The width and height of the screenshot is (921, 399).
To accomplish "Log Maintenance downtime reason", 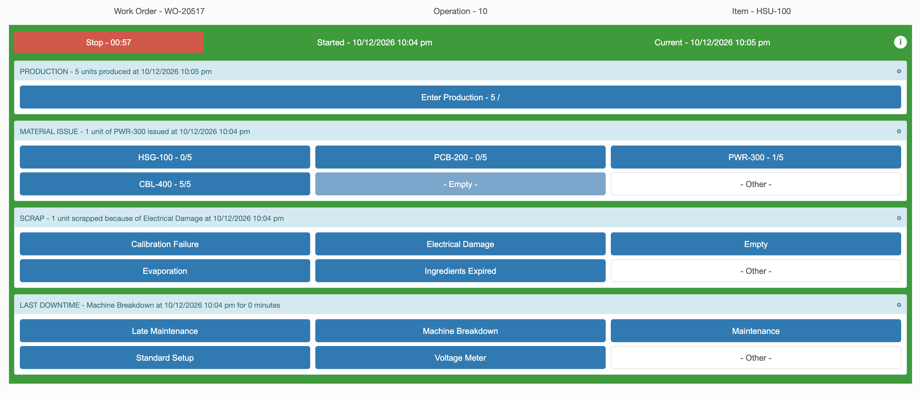I will click(755, 330).
